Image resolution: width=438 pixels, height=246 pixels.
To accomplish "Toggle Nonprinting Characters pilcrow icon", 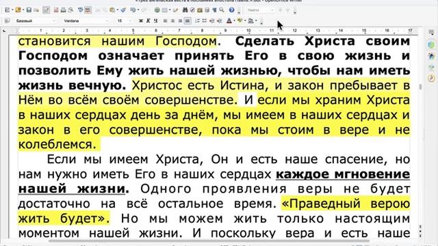I will (214, 10).
